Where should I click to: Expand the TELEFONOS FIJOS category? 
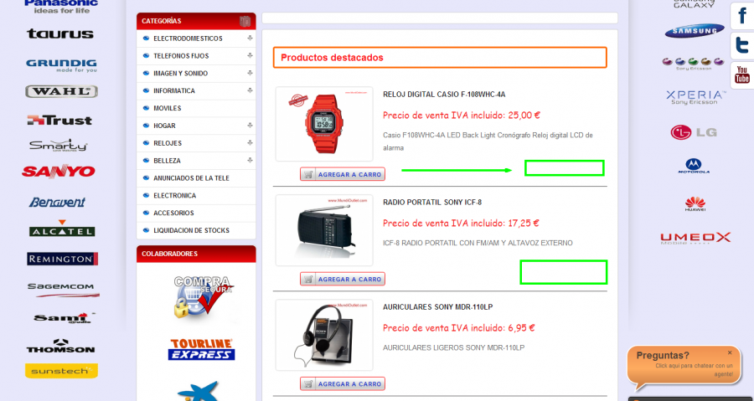[x=250, y=56]
